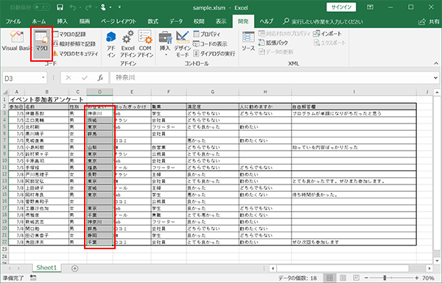This screenshot has height=283, width=442.
Task: Open Excel アドイン manager
Action: pos(128,44)
